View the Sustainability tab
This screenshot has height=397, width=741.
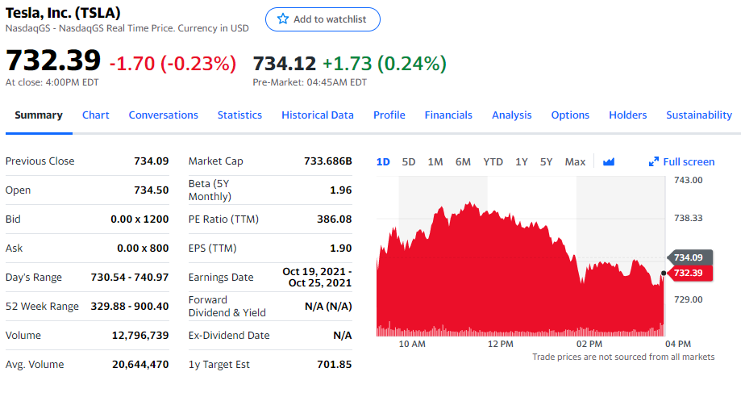tap(699, 115)
